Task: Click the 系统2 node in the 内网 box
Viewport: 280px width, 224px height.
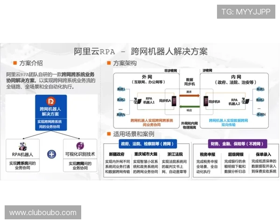Action: point(260,100)
